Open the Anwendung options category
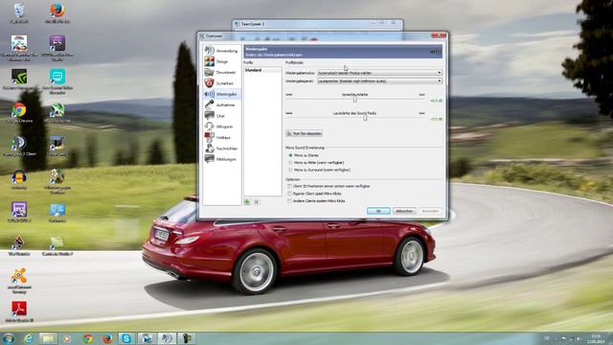This screenshot has height=345, width=613. tap(221, 51)
